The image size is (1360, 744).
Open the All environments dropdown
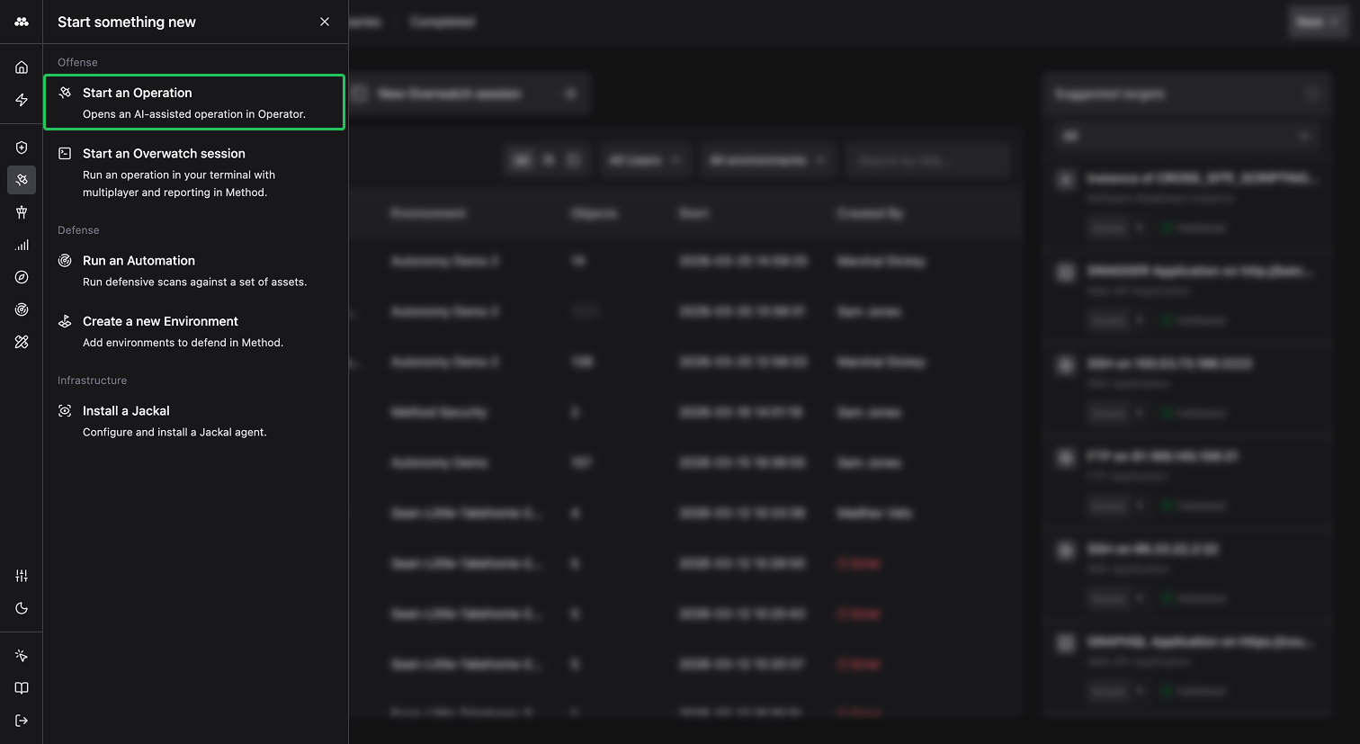point(768,159)
